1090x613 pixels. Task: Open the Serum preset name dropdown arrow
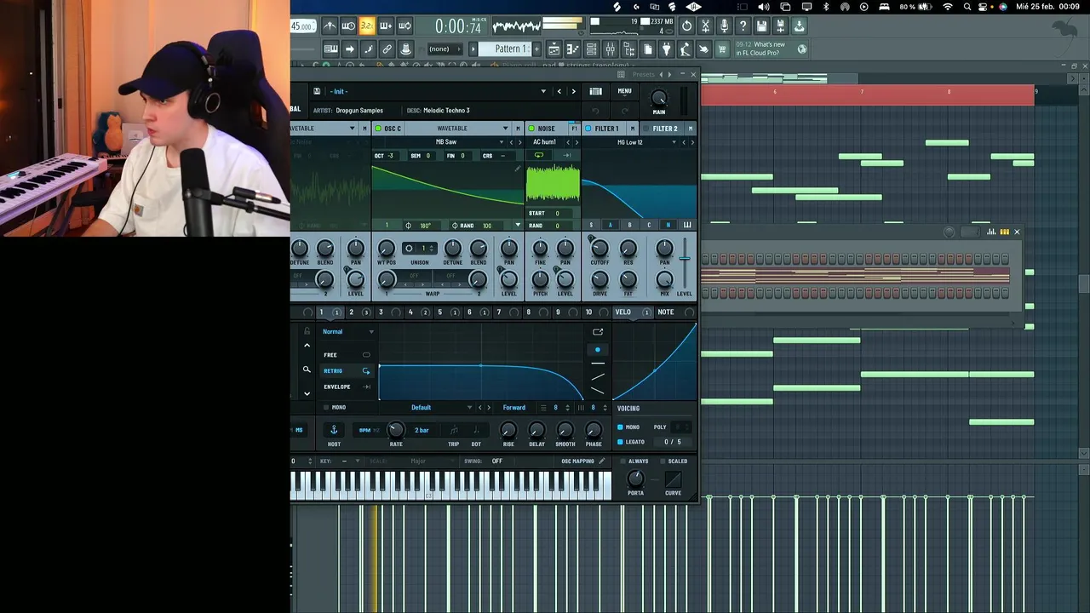click(543, 91)
